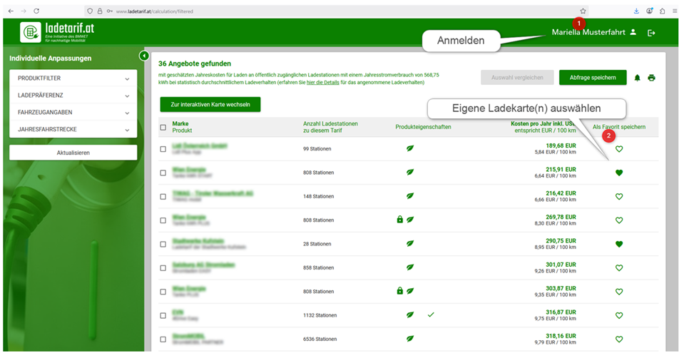Check the box for the 99 Stationen offer
The width and height of the screenshot is (679, 353).
pyautogui.click(x=163, y=149)
